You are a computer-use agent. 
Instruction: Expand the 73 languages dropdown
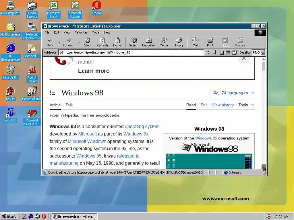pyautogui.click(x=253, y=93)
